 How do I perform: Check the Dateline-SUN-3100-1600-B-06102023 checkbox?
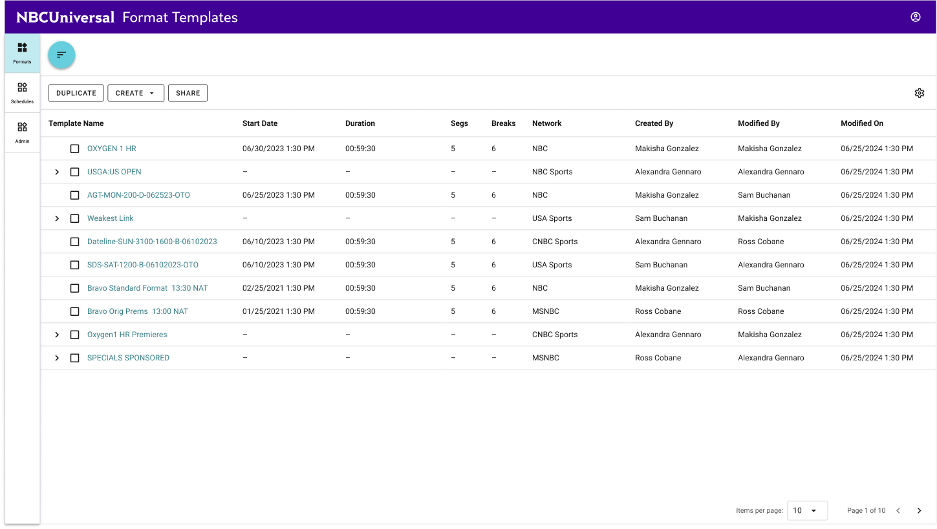pyautogui.click(x=75, y=242)
